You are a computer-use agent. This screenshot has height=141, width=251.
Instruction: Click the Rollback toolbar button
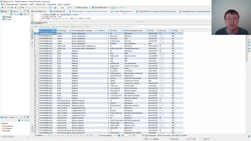tap(43, 7)
